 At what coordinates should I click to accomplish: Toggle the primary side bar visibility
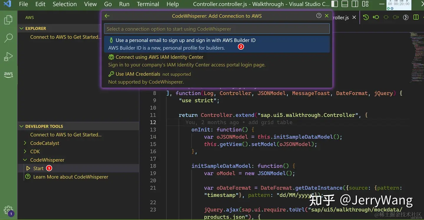click(334, 4)
